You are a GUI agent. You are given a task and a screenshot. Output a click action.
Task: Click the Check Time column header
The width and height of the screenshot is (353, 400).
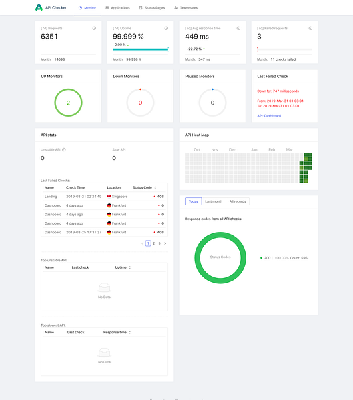point(75,187)
